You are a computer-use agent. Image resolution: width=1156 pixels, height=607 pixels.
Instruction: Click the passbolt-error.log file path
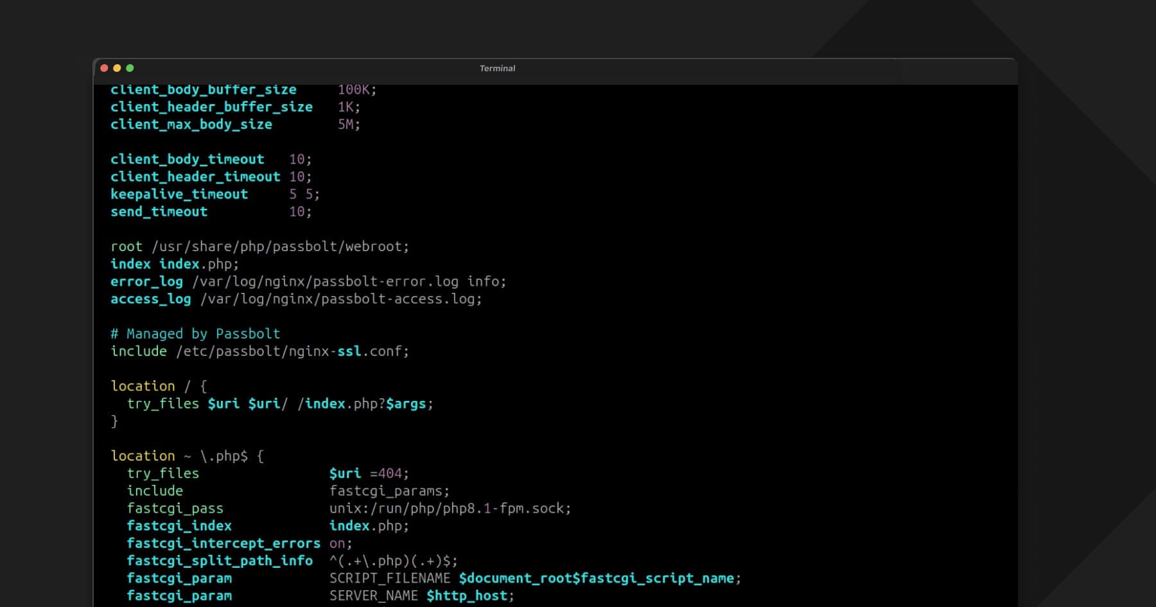tap(325, 281)
